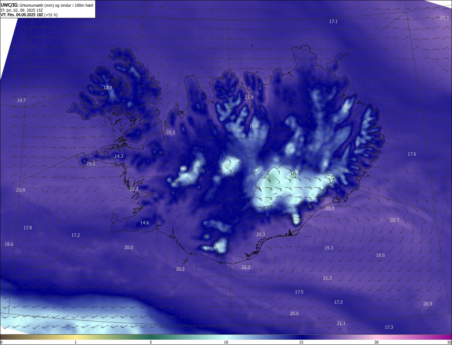The height and width of the screenshot is (345, 452).
Task: Click the colour scale tick label 15
Action: coord(301,342)
